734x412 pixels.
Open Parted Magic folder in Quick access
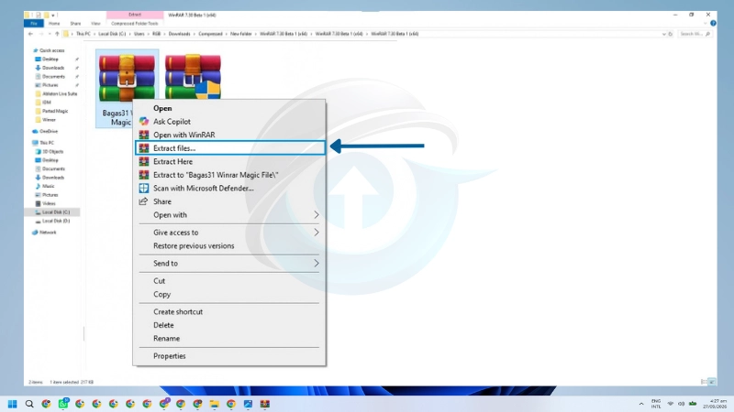point(55,111)
